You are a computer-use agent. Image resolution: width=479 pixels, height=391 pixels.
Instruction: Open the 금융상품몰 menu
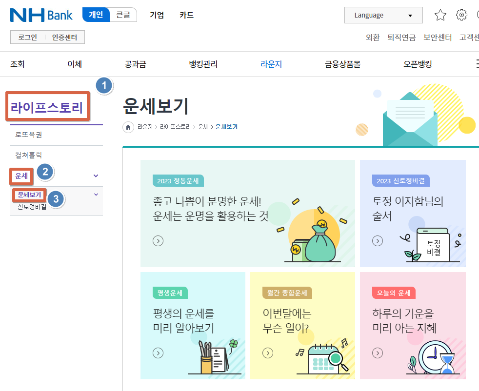pos(342,64)
